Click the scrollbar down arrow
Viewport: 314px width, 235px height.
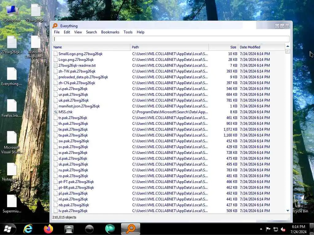click(x=288, y=211)
